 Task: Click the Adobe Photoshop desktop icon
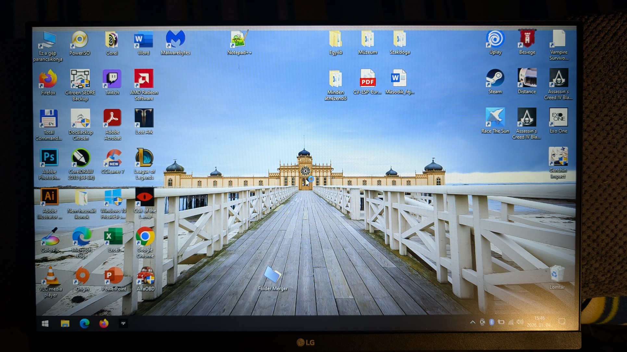49,158
